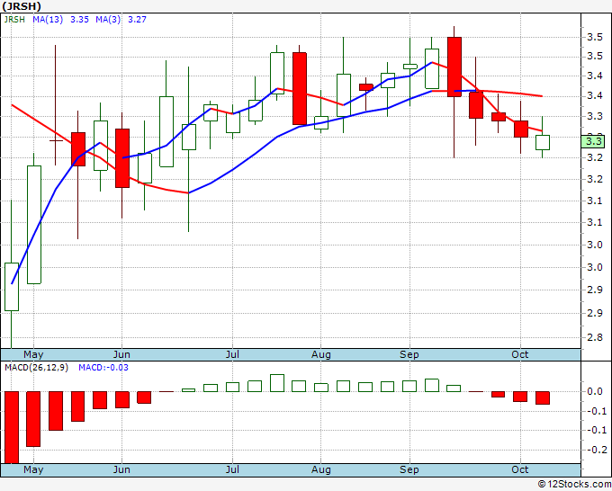
Task: Select the MA(3) legend label
Action: point(108,20)
